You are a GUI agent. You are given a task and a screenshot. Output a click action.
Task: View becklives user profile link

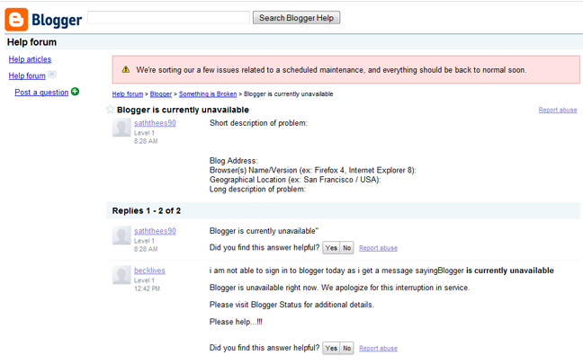point(151,270)
